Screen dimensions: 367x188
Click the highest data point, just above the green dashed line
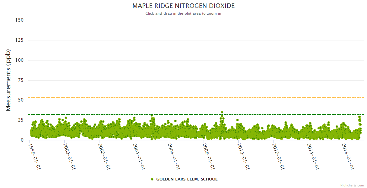[x=222, y=112]
